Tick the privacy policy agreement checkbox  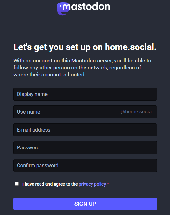pos(17,183)
